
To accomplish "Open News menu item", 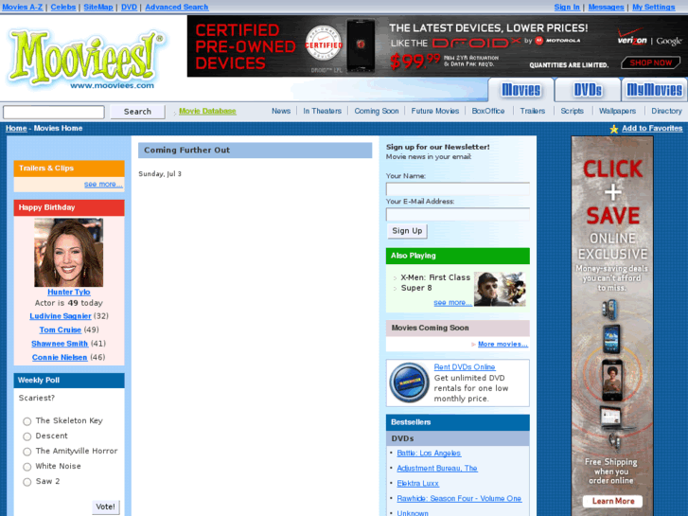I will click(x=281, y=111).
